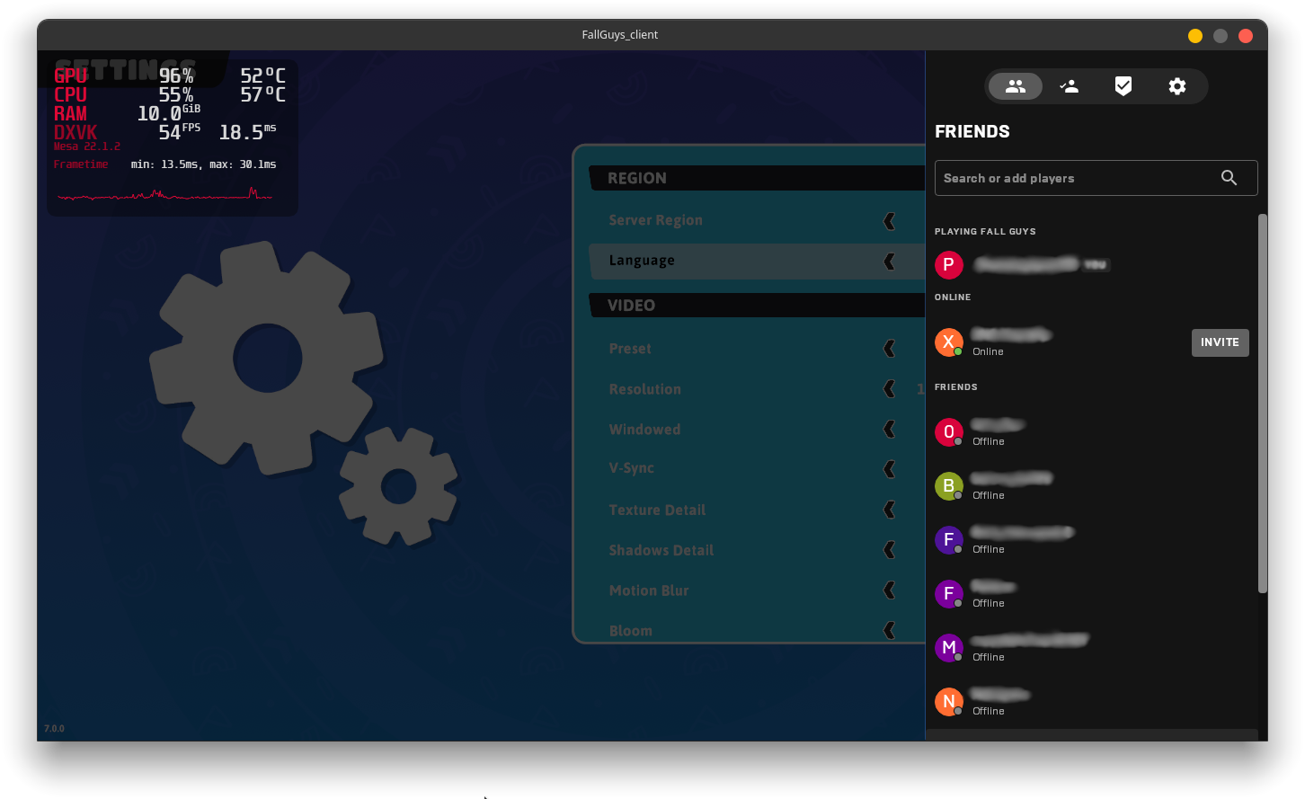Click the VIDEO section header
Viewport: 1305px width, 799px height.
pos(757,305)
